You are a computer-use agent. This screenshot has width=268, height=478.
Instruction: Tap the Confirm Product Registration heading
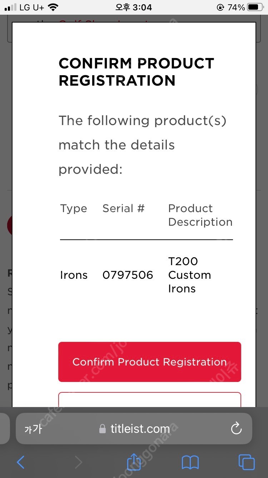[x=136, y=72]
